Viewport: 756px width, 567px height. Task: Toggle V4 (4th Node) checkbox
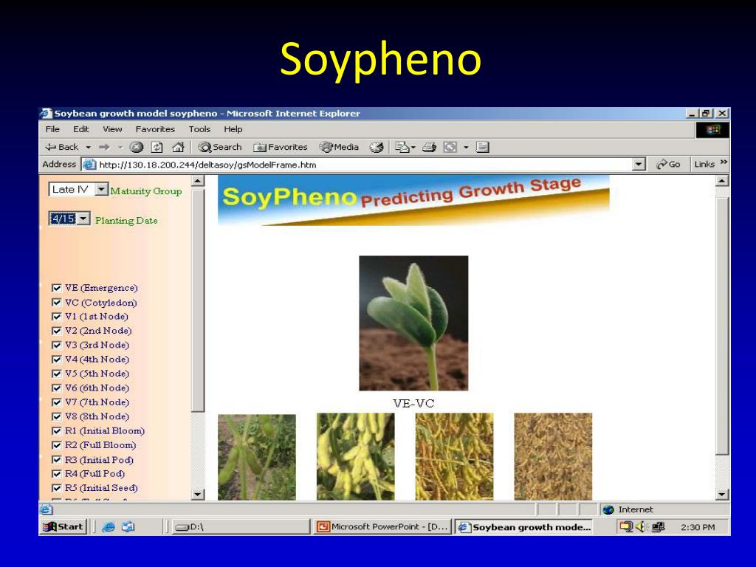56,360
